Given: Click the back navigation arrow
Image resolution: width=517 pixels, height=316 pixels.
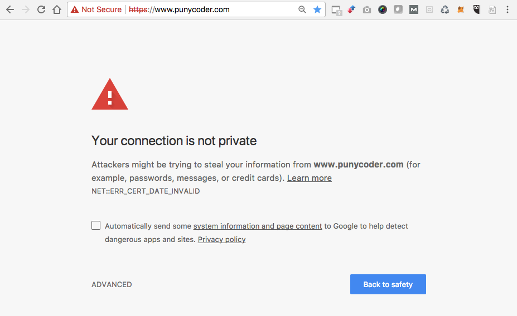Looking at the screenshot, I should tap(10, 9).
